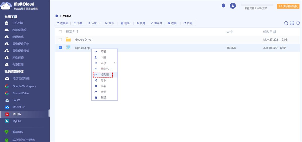Viewport: 302px width, 142px height.
Task: Select MediaFire cloud drive
Action: (x=19, y=107)
